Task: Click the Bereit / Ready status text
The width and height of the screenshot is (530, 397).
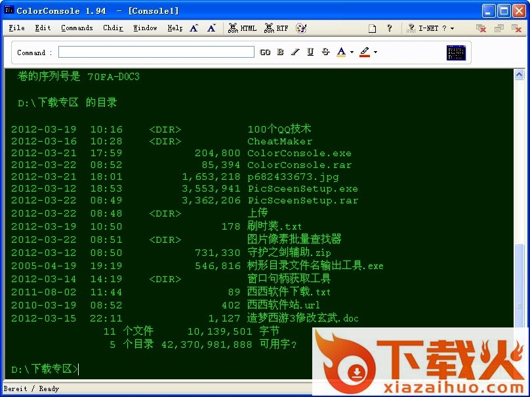Action: pyautogui.click(x=31, y=389)
